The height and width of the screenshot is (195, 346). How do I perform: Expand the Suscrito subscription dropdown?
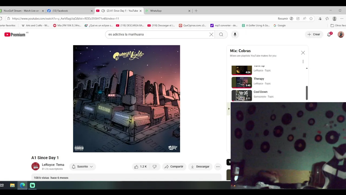(82, 167)
